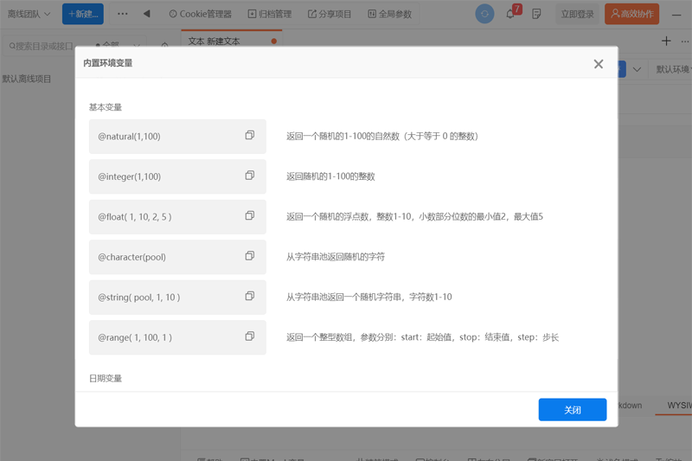Copy the @string( pool, 1, 10 ) variable
Image resolution: width=692 pixels, height=461 pixels.
tap(249, 297)
